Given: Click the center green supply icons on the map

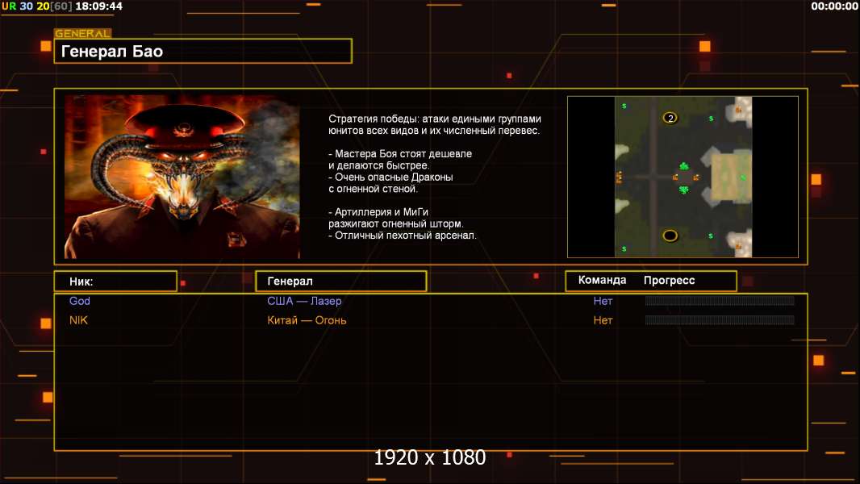Looking at the screenshot, I should click(683, 177).
